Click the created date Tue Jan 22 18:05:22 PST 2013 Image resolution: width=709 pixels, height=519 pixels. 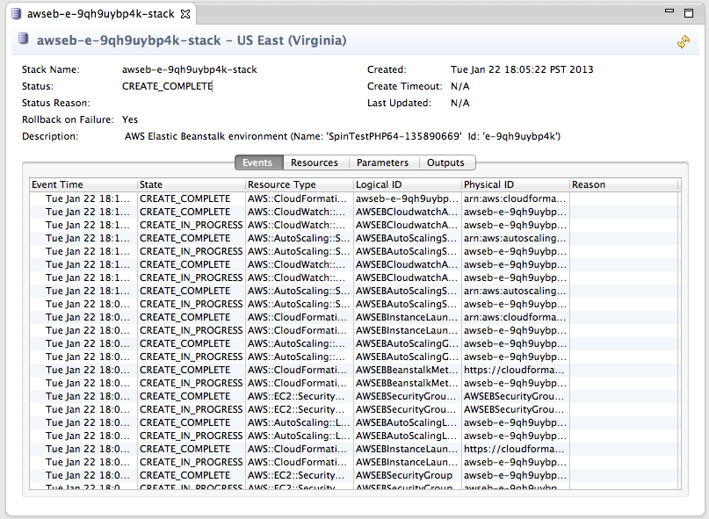point(522,69)
